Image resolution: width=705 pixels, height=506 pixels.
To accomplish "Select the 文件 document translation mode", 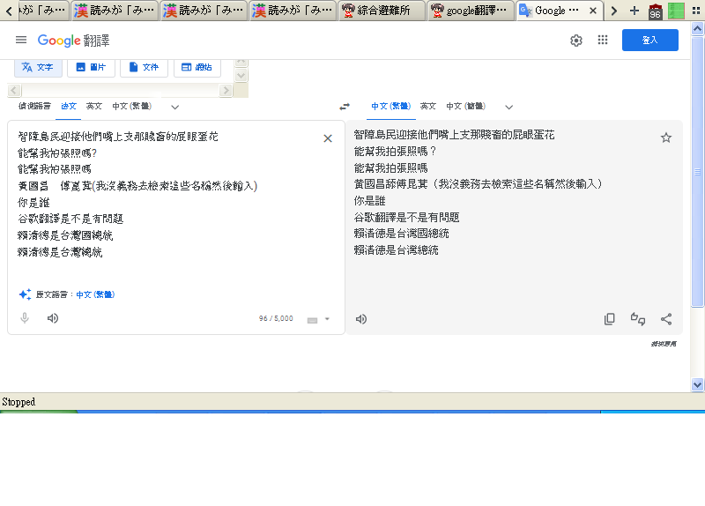I will tap(144, 68).
